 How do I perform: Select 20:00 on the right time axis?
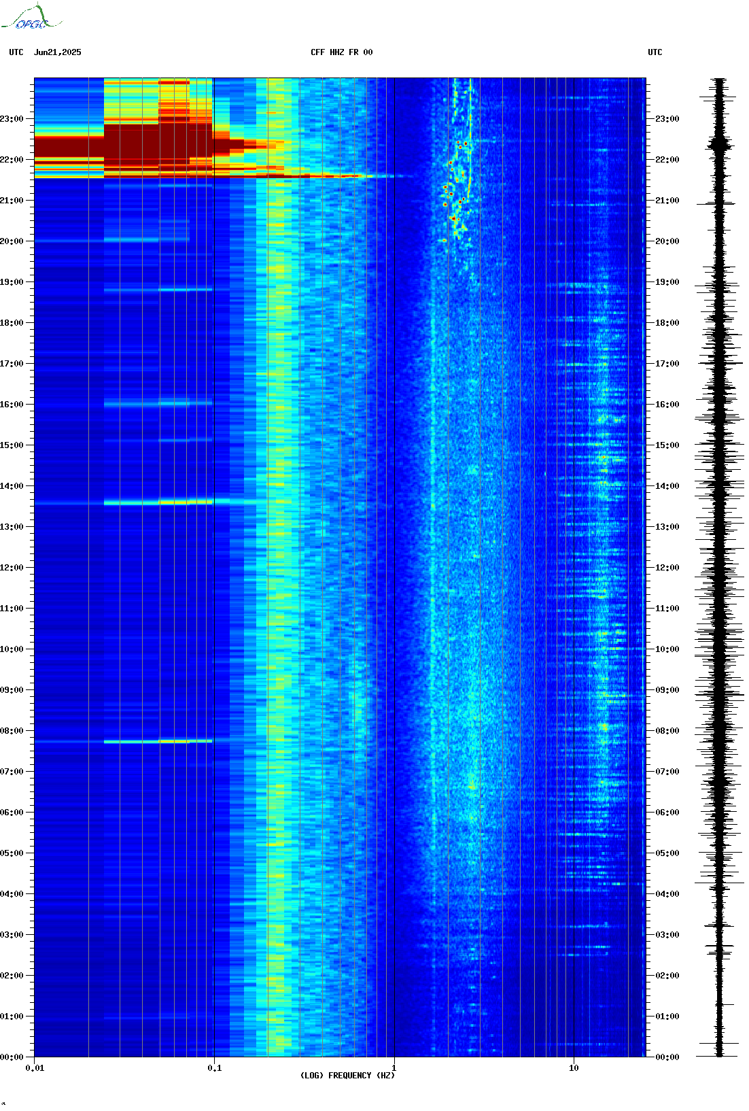coord(667,241)
